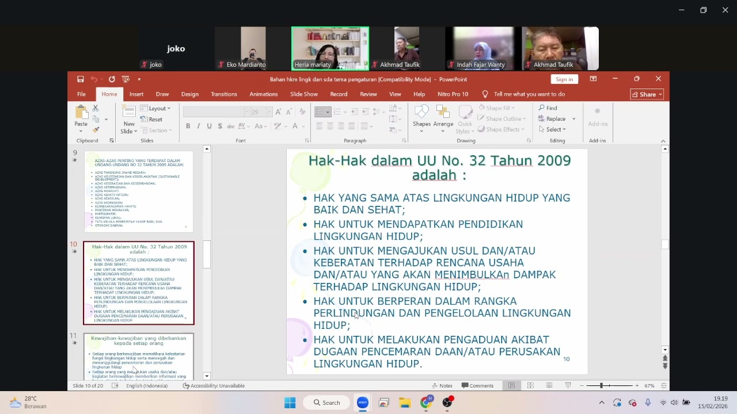Image resolution: width=737 pixels, height=414 pixels.
Task: Click the Paste clipboard icon
Action: point(81,113)
